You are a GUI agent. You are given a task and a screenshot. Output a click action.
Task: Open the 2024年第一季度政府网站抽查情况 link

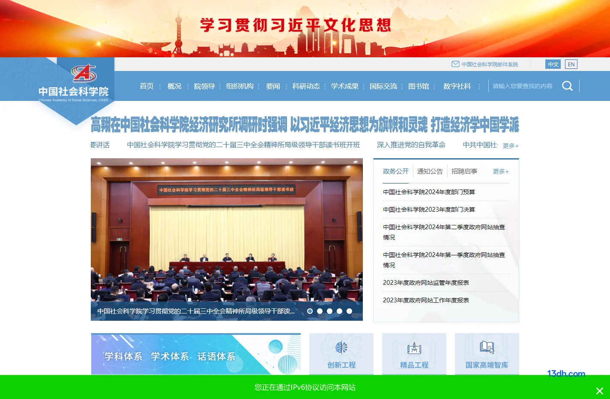point(444,260)
